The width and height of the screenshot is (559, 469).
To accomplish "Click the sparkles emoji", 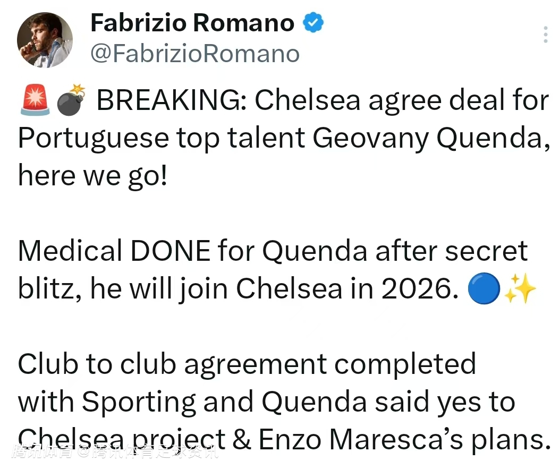I will 519,290.
